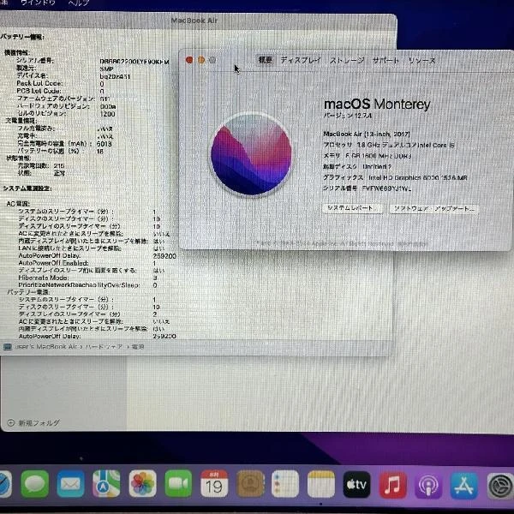Select the 製造元 SMP row
This screenshot has width=514, height=514.
point(65,69)
